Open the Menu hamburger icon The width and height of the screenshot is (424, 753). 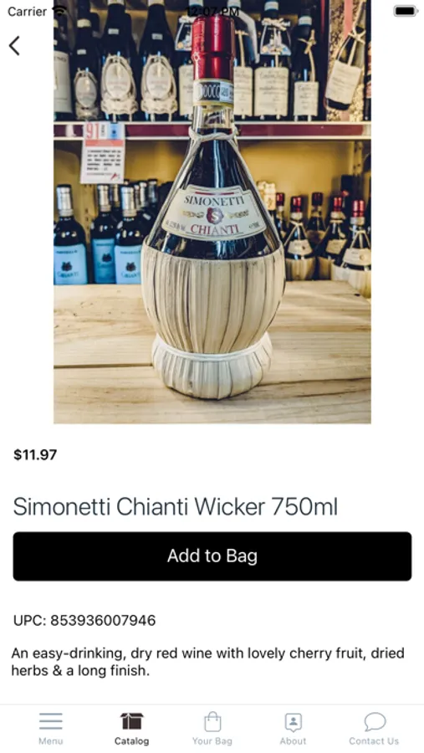51,721
